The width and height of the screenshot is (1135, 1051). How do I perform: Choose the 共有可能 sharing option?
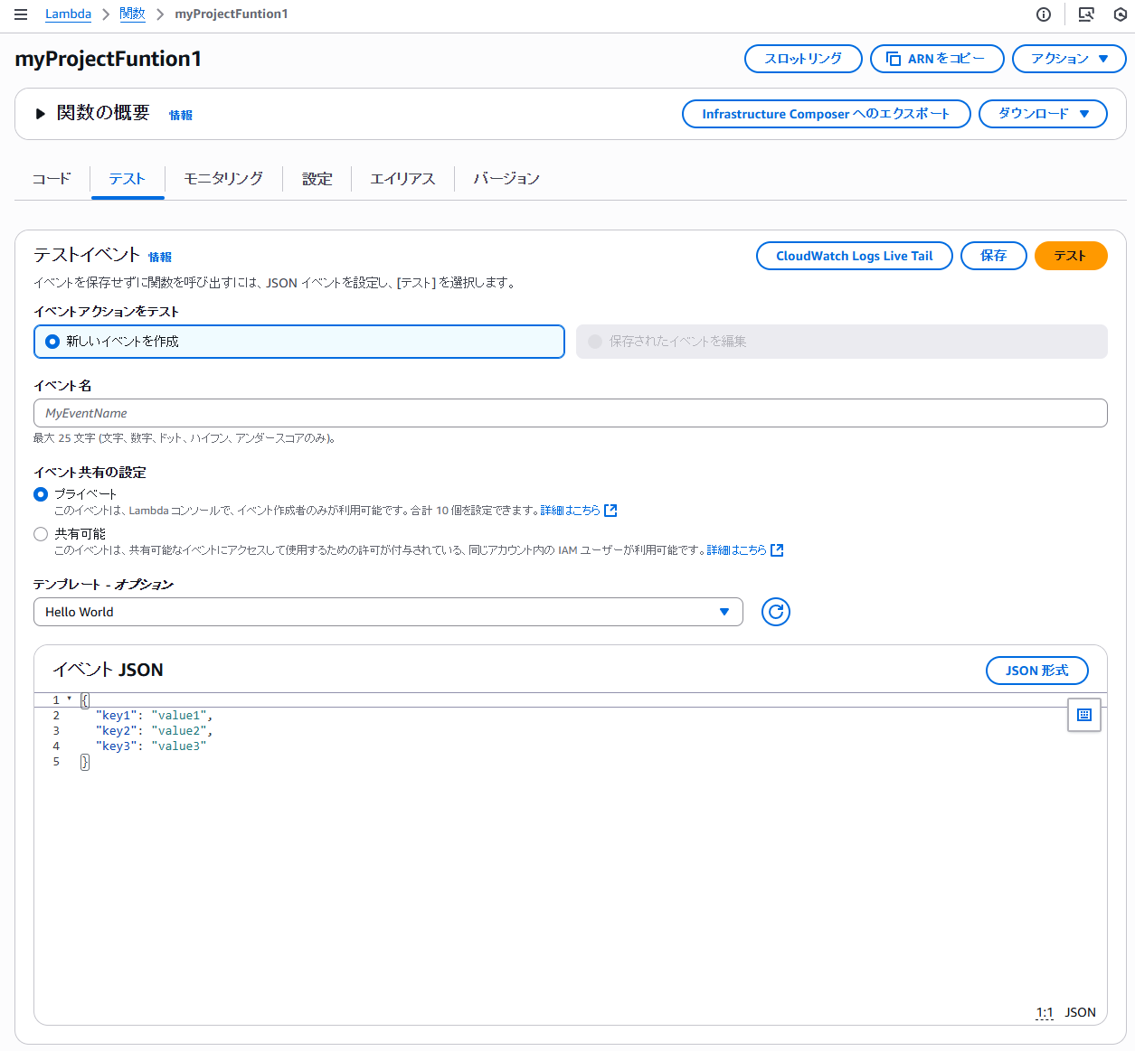(x=41, y=534)
